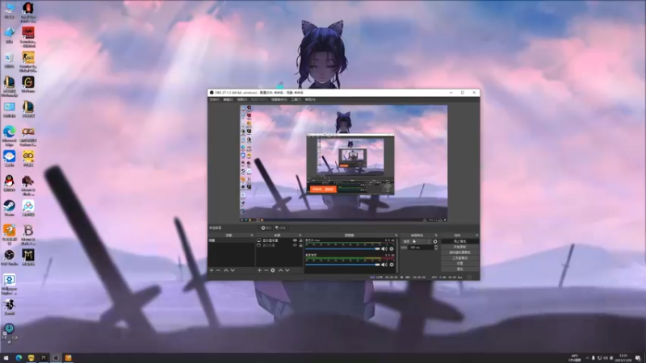Open desktop audio channel gear settings
The height and width of the screenshot is (363, 646).
392,265
